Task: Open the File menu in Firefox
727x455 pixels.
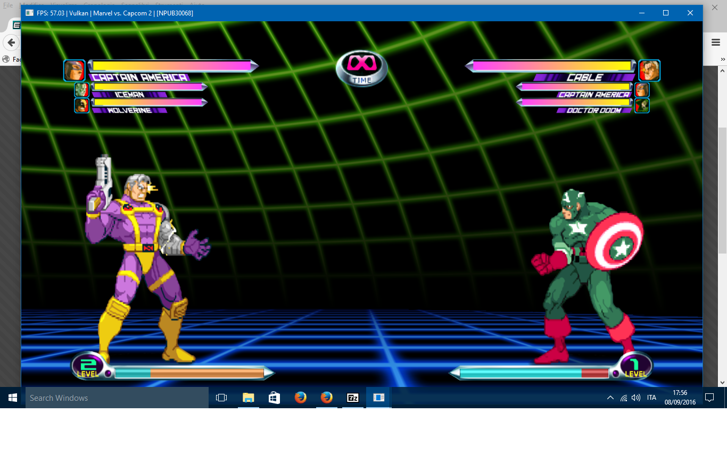Action: [x=8, y=5]
